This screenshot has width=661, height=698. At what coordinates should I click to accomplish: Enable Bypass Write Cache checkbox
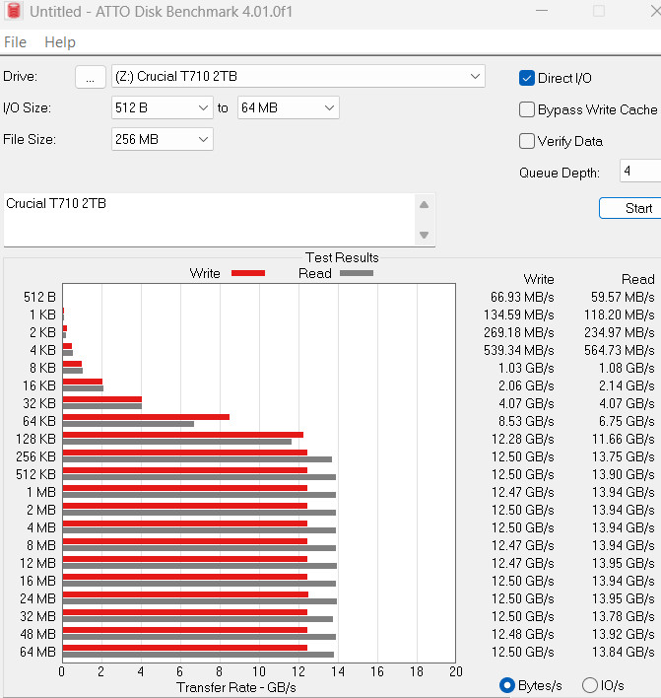[527, 109]
